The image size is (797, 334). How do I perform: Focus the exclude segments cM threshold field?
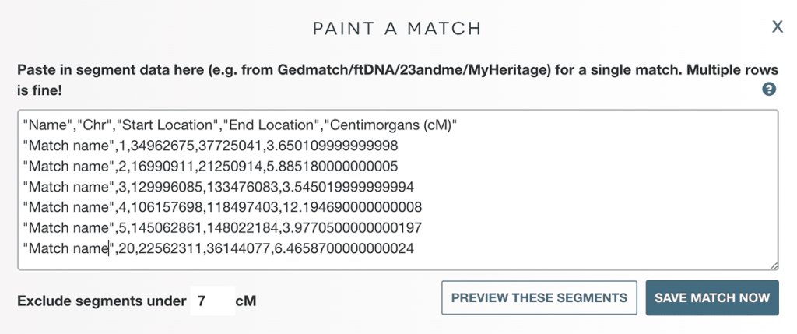click(x=212, y=301)
